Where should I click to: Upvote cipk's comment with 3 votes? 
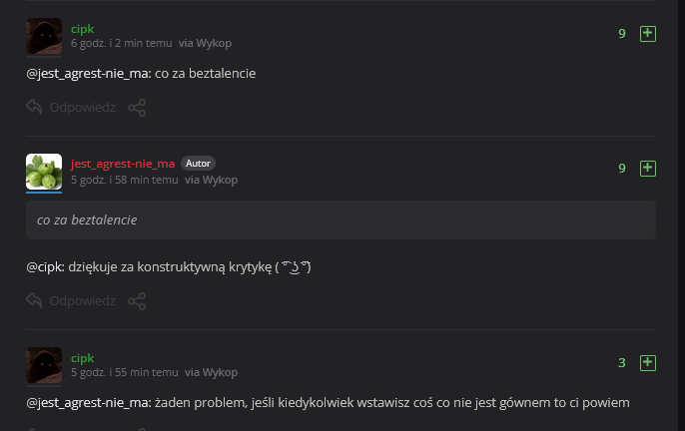(x=647, y=362)
